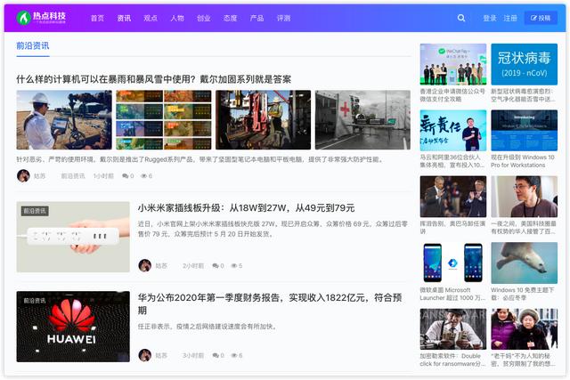Open the HUAWEI logo thumbnail
The image size is (570, 380).
73,327
